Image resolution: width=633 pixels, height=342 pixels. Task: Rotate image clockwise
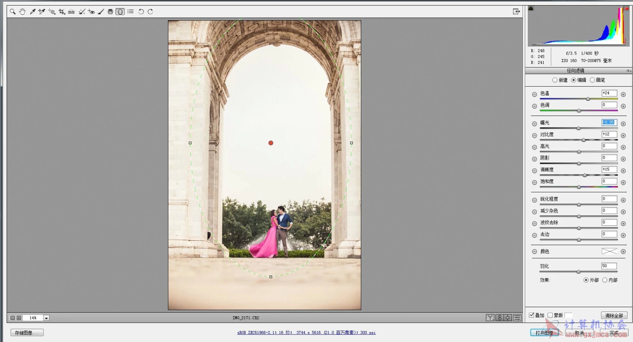coord(150,12)
